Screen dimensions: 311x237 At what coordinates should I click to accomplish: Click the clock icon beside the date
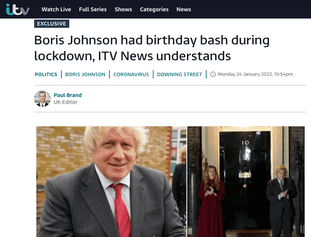(x=213, y=74)
